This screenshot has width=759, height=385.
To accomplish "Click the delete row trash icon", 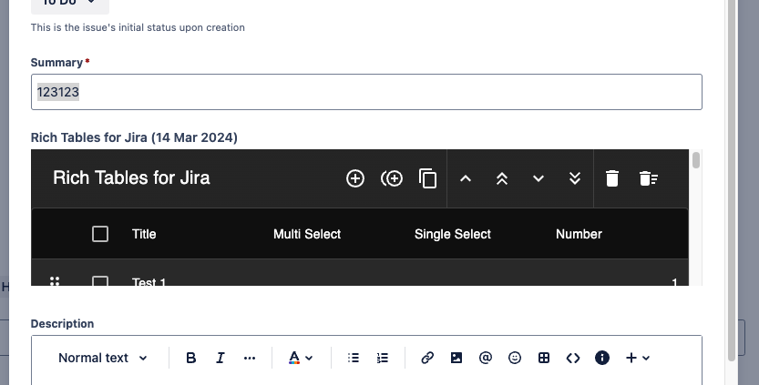I will (612, 178).
